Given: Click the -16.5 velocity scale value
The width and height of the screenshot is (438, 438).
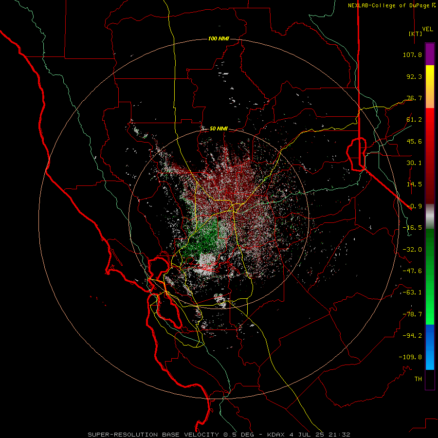Looking at the screenshot, I should 412,228.
